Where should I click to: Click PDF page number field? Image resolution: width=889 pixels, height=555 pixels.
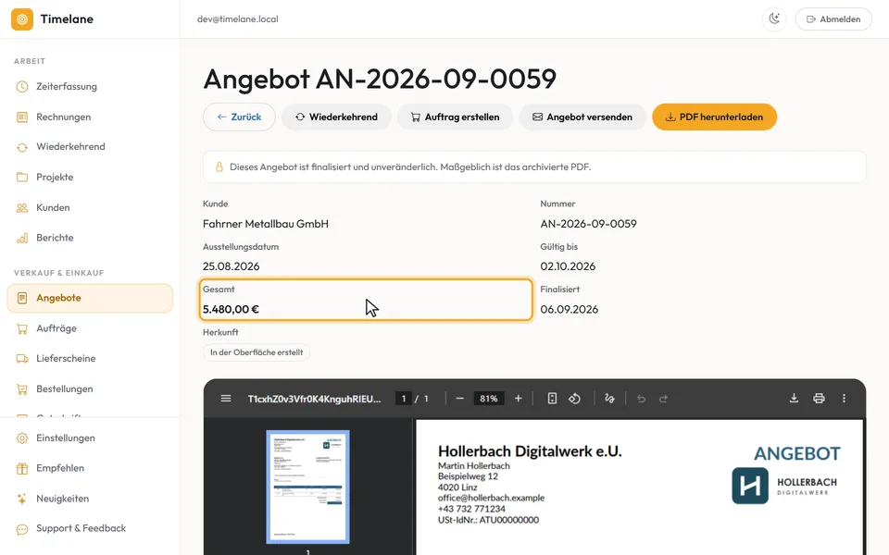404,399
